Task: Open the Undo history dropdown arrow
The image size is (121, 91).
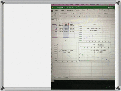Action: 76,7
